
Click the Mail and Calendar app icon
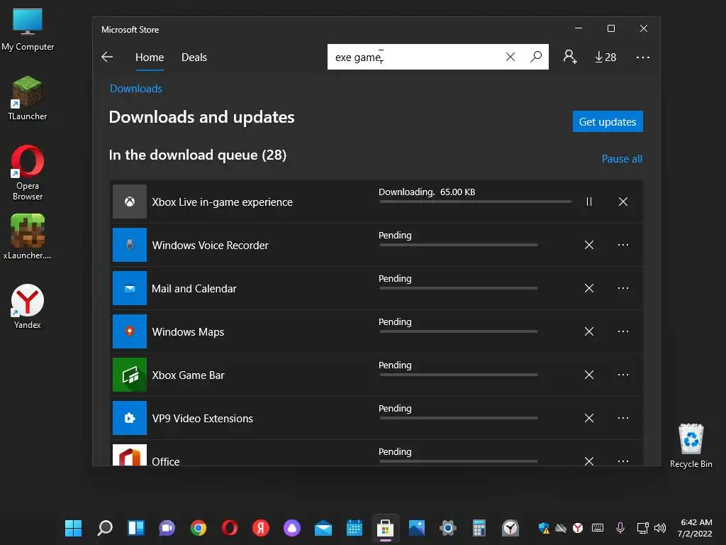(x=130, y=288)
